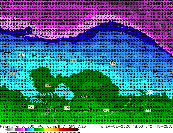This screenshot has width=173, height=133.
Task: Click the second 576 label from the left
Action: 67,108
